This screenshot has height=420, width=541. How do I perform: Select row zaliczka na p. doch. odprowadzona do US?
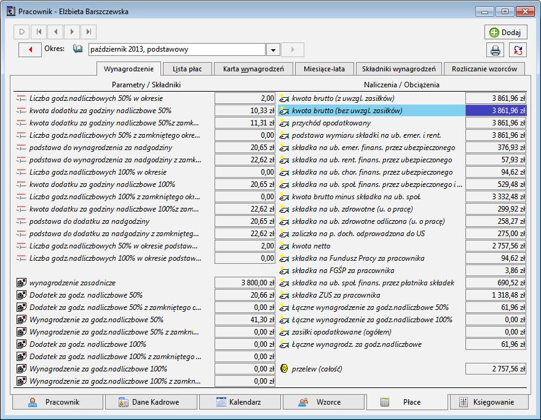point(402,234)
